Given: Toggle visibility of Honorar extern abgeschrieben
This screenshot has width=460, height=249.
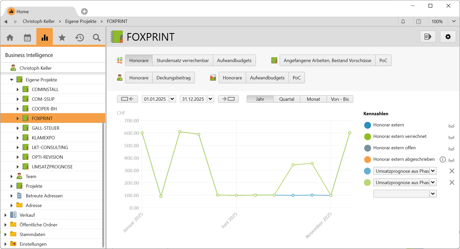Looking at the screenshot, I should click(x=451, y=160).
